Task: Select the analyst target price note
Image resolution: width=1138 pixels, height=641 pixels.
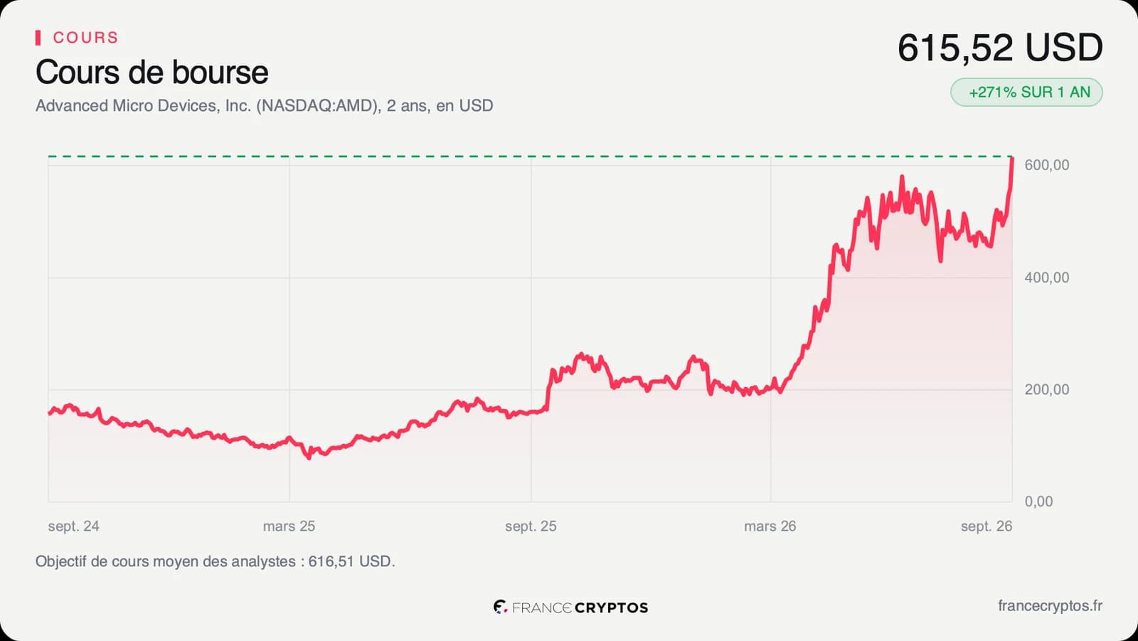Action: 215,561
